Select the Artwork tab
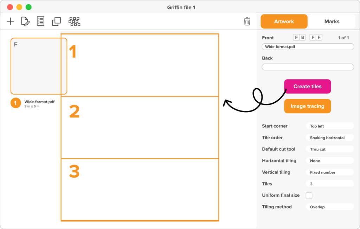The height and width of the screenshot is (229, 360). [284, 21]
